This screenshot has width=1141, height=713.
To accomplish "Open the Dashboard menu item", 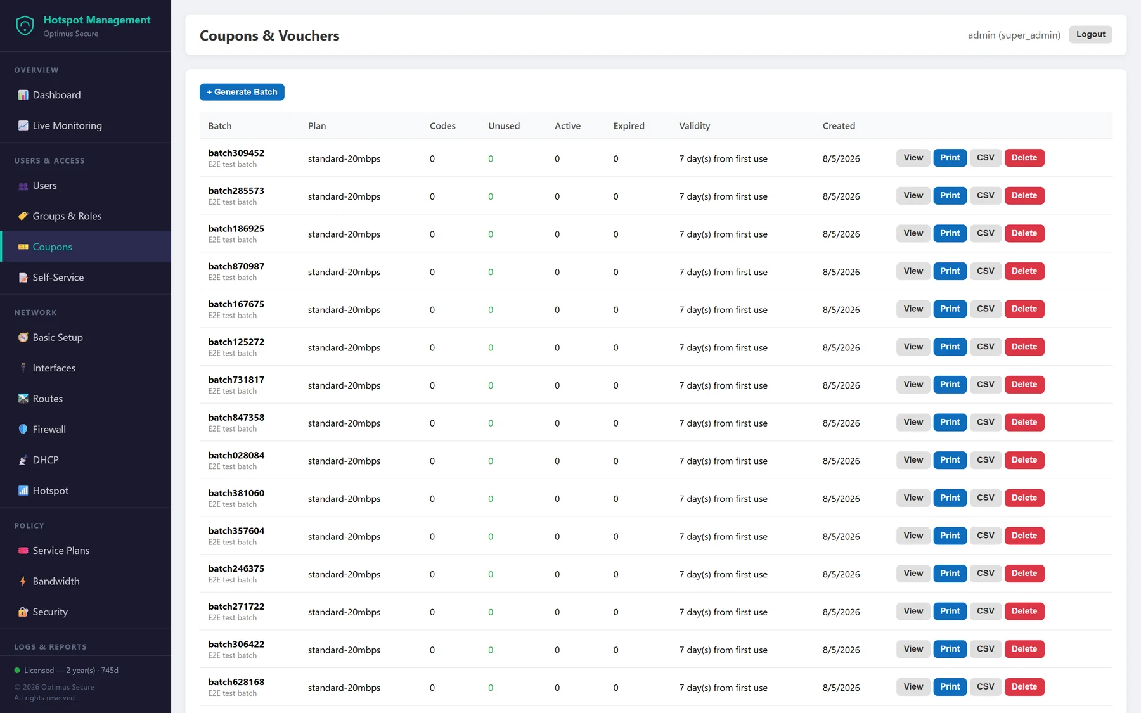I will coord(86,95).
